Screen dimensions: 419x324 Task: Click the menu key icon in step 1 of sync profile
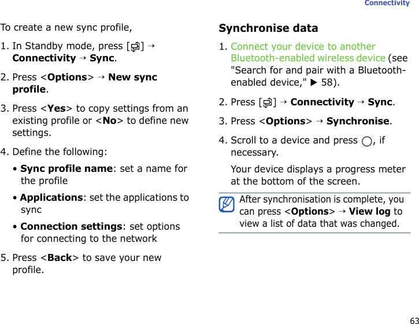[x=135, y=47]
